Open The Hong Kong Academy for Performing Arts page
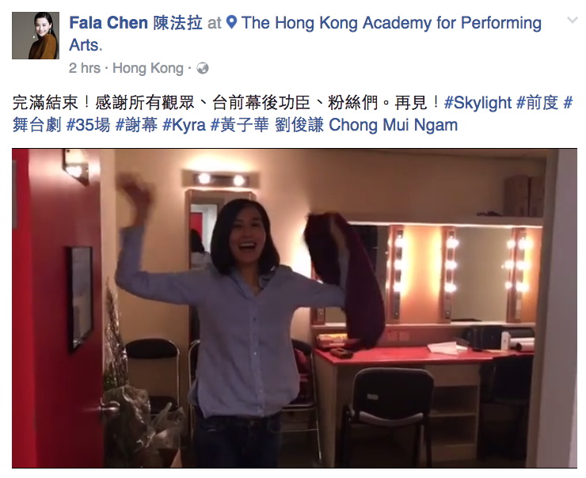The width and height of the screenshot is (586, 478). 305,33
